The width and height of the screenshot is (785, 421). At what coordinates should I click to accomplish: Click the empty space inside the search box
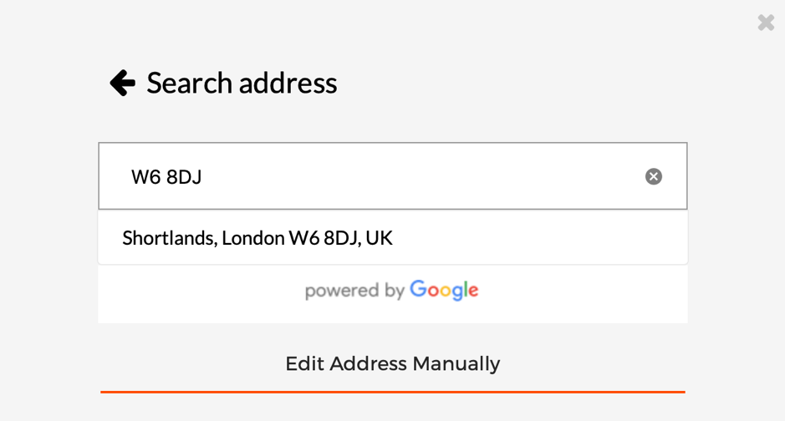point(421,176)
